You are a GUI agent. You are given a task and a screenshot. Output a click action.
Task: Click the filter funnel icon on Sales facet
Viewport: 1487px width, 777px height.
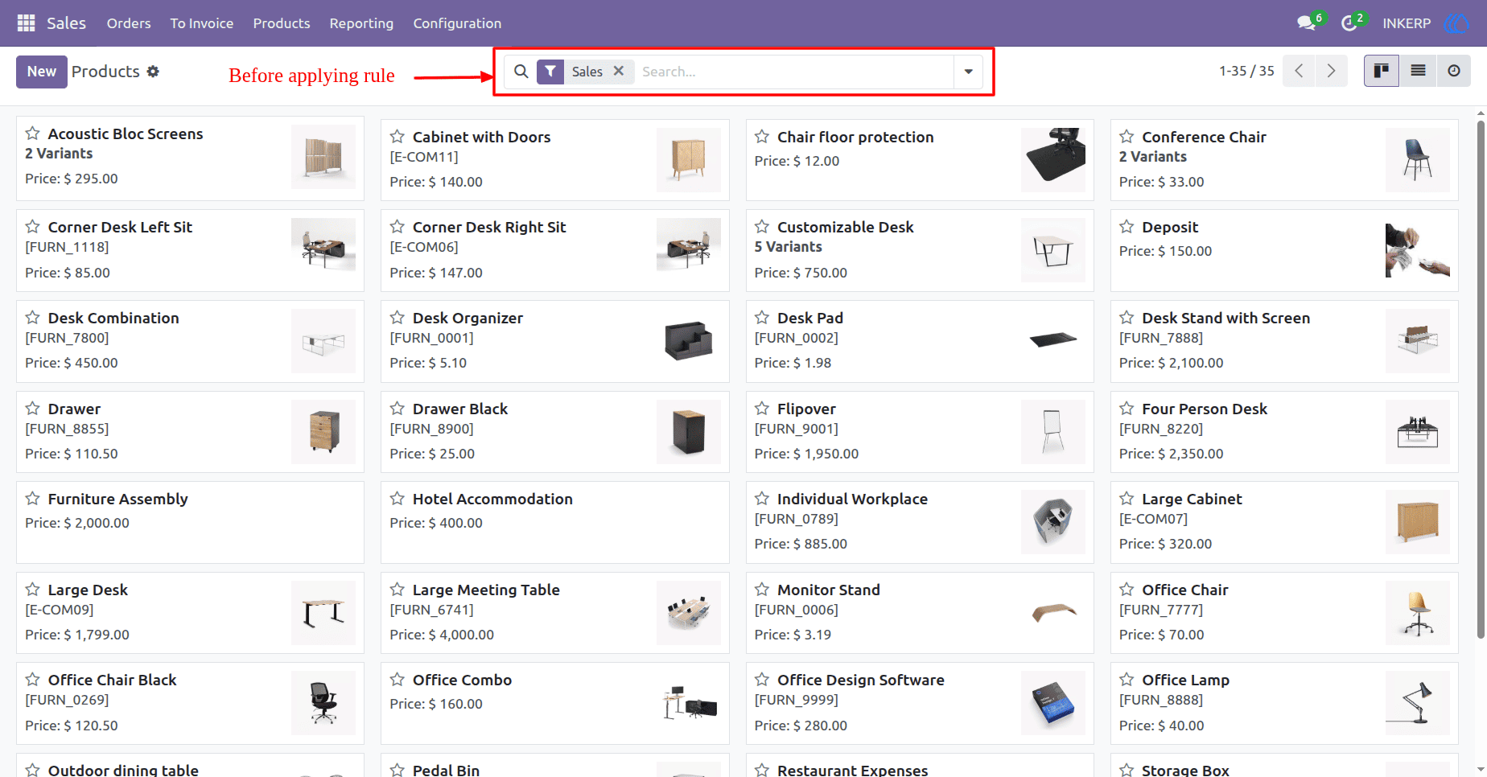click(x=550, y=72)
